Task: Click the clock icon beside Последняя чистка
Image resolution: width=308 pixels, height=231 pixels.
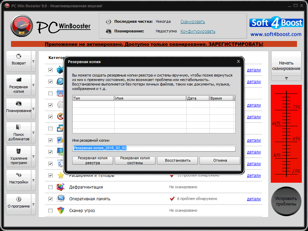Action: [x=109, y=22]
